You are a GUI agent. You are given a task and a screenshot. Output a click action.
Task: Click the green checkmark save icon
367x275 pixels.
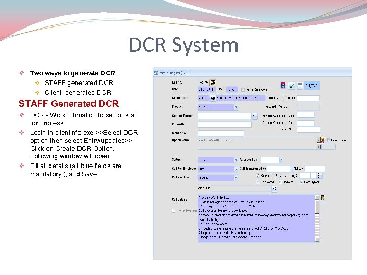point(292,86)
